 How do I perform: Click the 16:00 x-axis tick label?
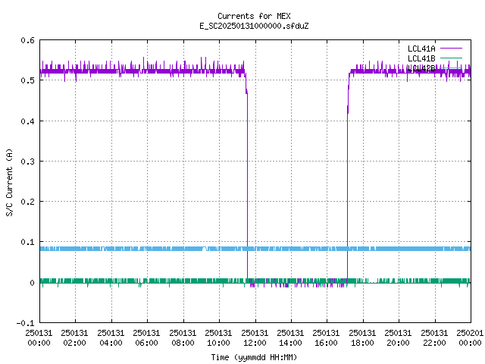coord(326,343)
